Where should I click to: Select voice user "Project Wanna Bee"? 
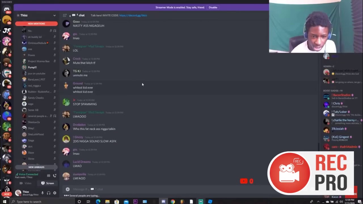point(39,61)
